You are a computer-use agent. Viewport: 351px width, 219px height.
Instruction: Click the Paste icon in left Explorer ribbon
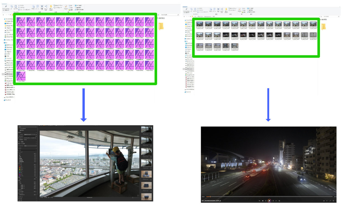[16, 6]
